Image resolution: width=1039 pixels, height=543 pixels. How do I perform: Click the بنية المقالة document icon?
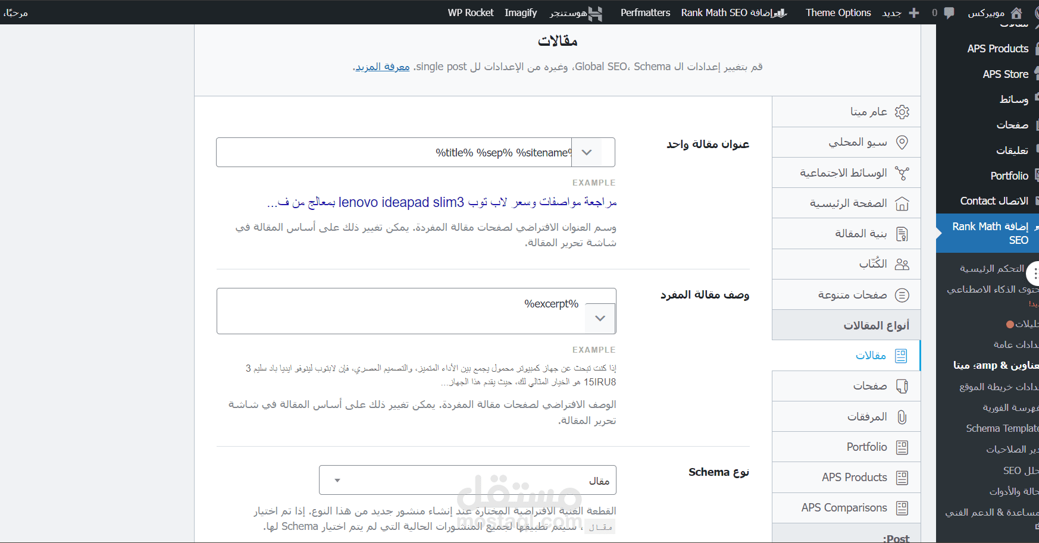(x=902, y=234)
